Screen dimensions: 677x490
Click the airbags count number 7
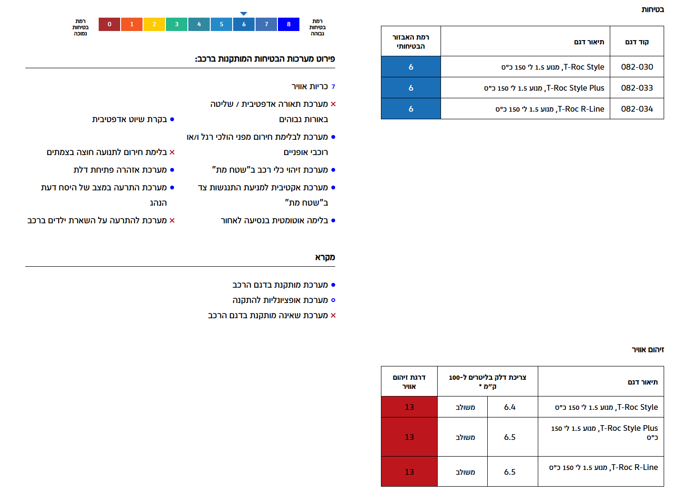coord(333,87)
